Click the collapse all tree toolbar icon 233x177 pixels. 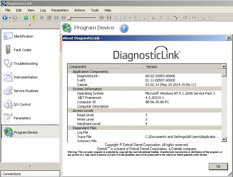(x=210, y=18)
